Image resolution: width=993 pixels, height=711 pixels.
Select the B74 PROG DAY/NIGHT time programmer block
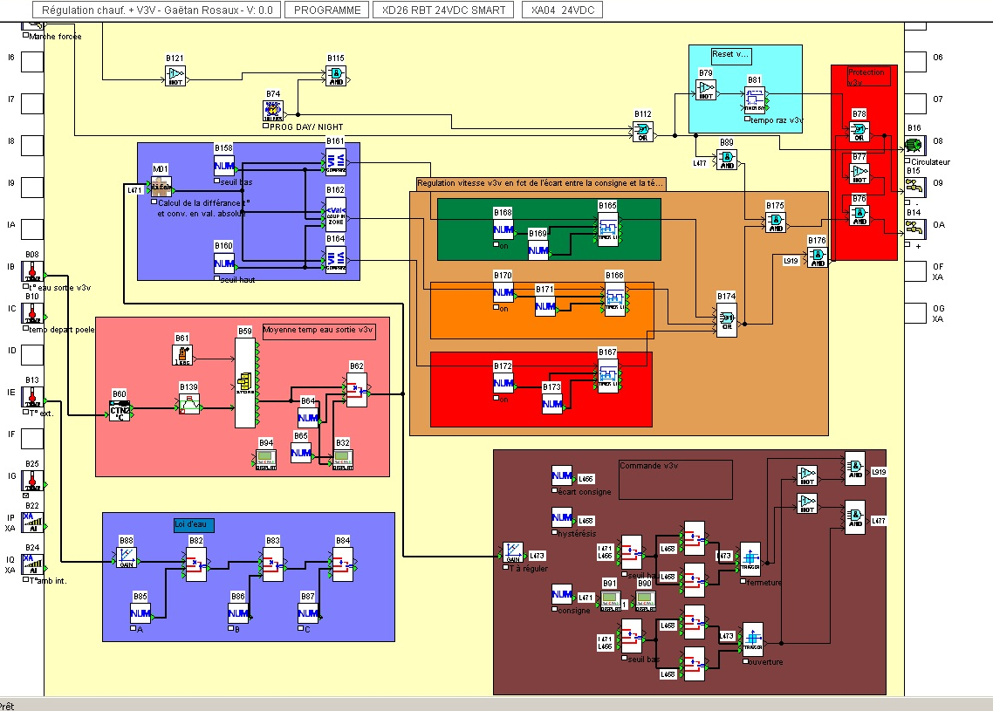273,111
